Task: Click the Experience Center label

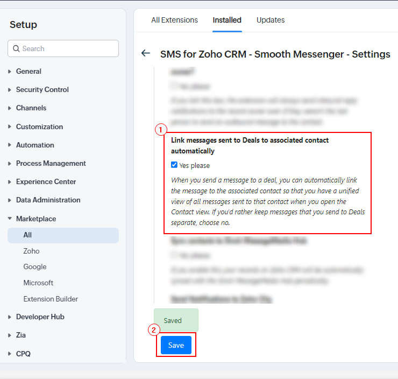Action: click(x=46, y=181)
